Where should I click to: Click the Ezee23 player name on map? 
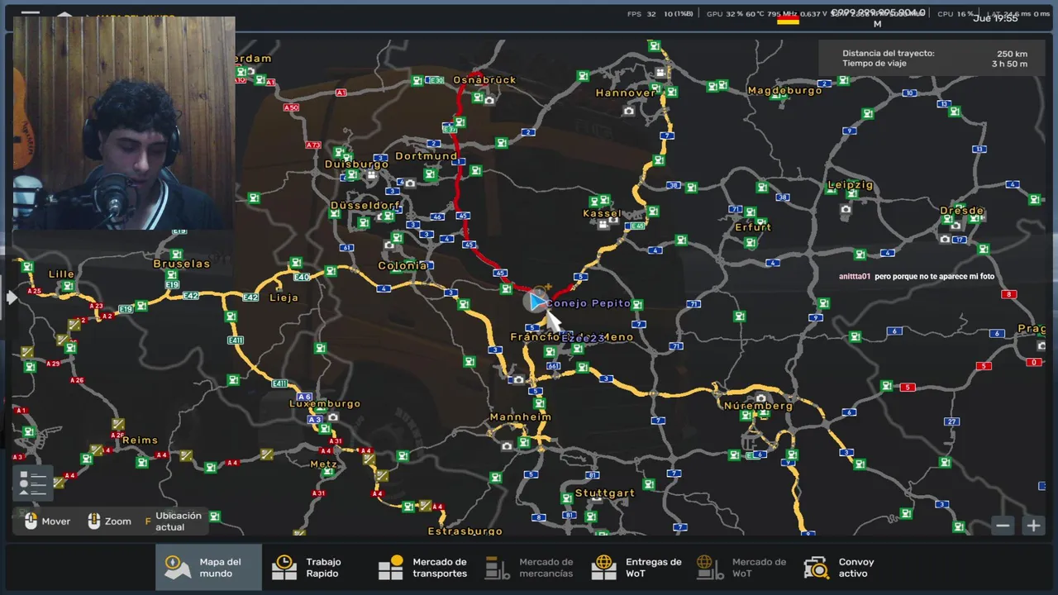pyautogui.click(x=583, y=338)
